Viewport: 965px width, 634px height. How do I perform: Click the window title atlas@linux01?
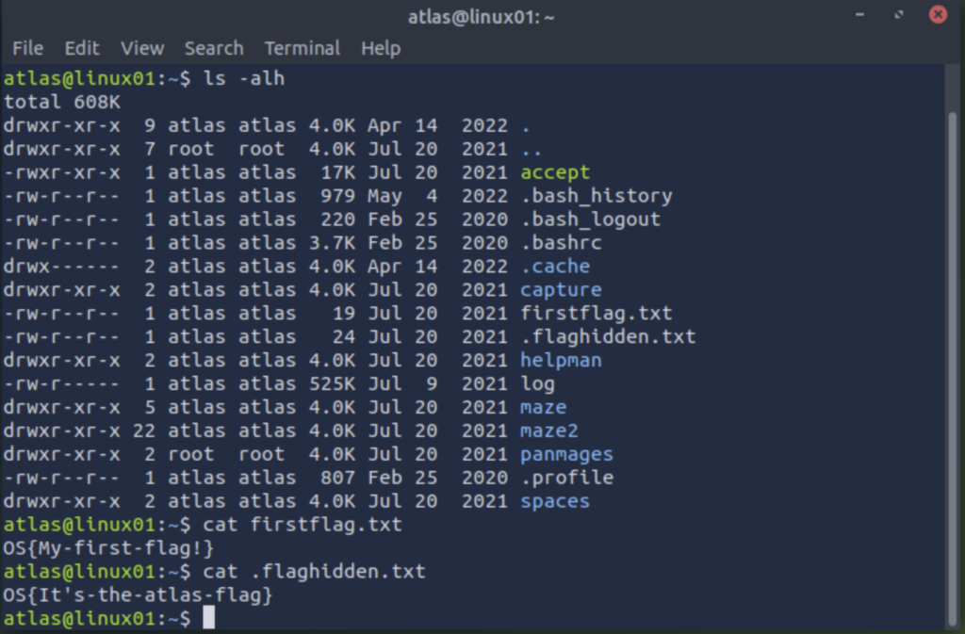pos(481,17)
